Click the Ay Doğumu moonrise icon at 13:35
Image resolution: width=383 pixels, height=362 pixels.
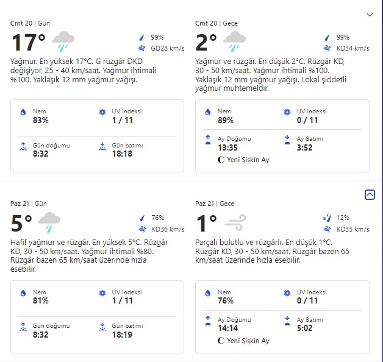coord(208,140)
